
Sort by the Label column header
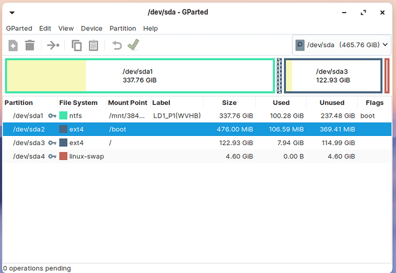point(177,103)
